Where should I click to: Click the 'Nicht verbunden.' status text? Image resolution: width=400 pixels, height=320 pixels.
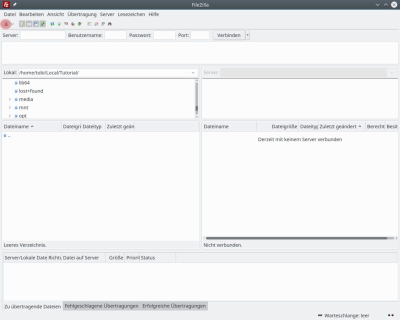tap(222, 245)
